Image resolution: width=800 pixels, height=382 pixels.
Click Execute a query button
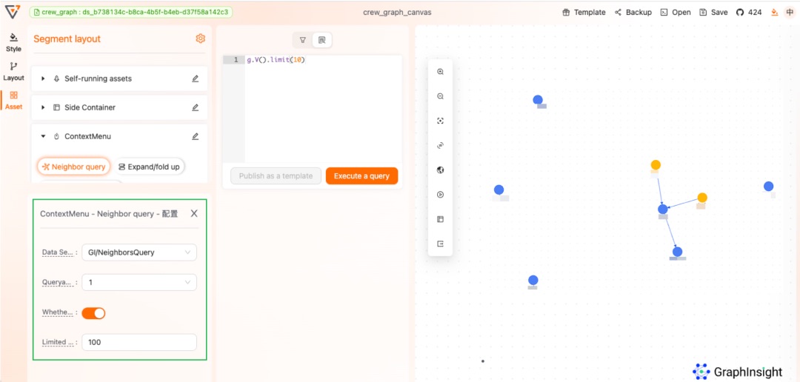[361, 176]
